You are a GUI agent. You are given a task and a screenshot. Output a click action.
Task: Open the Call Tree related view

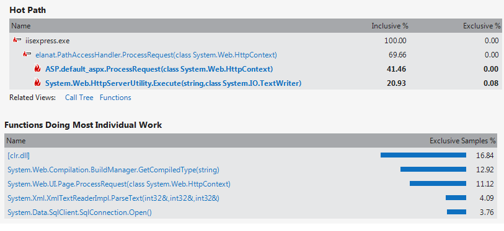tap(79, 98)
